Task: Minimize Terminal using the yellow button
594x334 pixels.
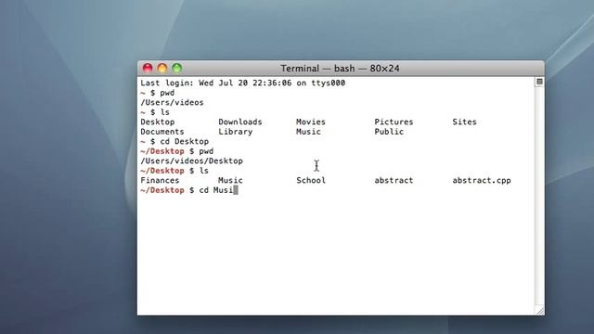Action: point(162,68)
